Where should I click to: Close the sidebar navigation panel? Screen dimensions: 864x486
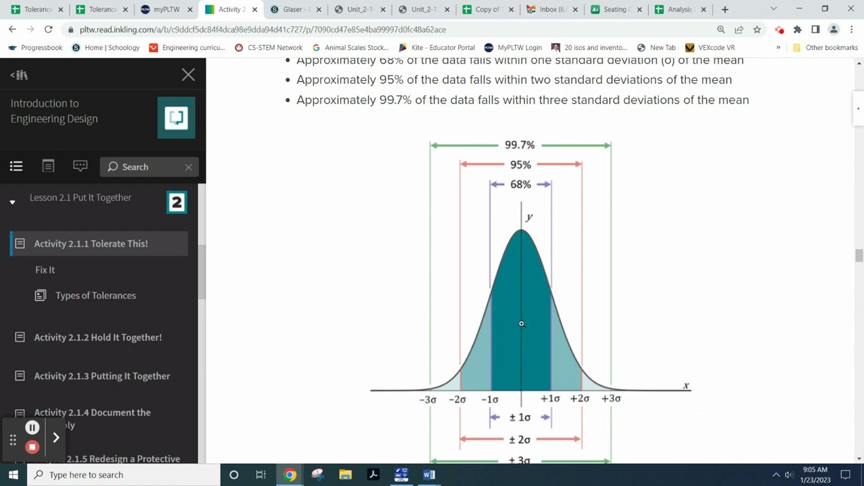pos(188,75)
